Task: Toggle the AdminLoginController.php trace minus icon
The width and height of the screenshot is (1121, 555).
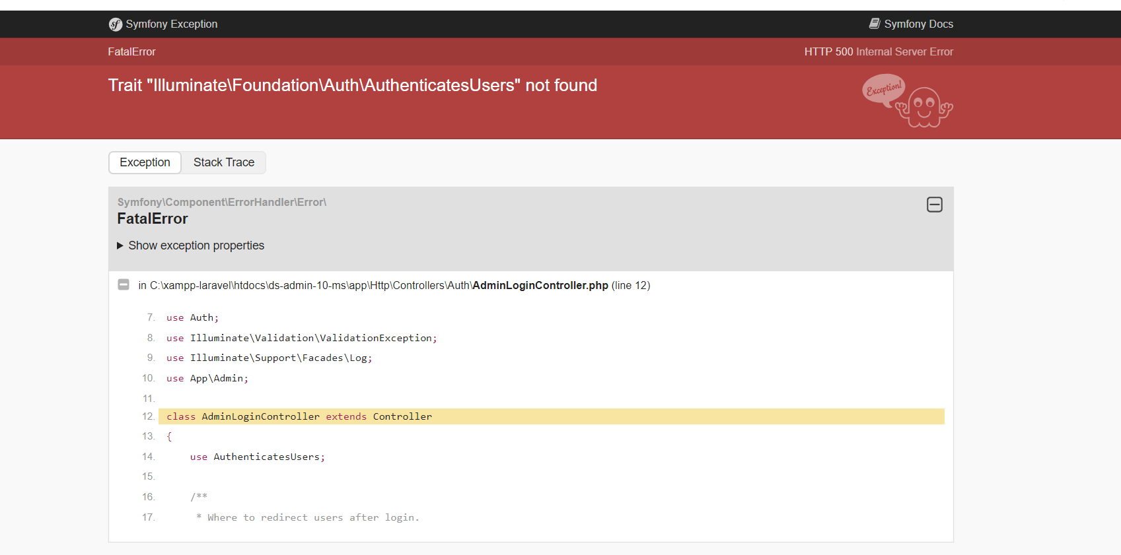Action: (x=124, y=285)
